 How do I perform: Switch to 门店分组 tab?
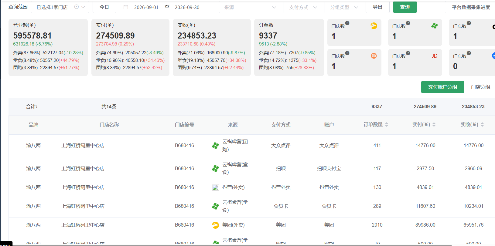pos(480,87)
